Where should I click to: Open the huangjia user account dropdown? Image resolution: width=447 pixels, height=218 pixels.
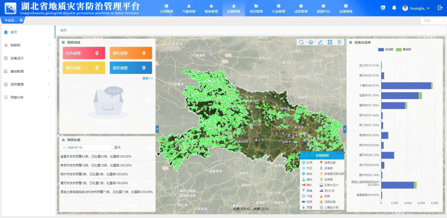tap(416, 8)
